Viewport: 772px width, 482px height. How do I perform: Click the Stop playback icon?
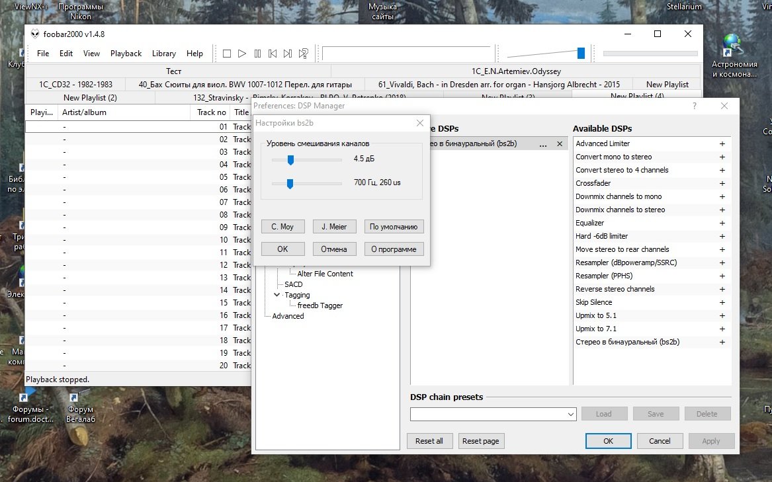(x=226, y=53)
